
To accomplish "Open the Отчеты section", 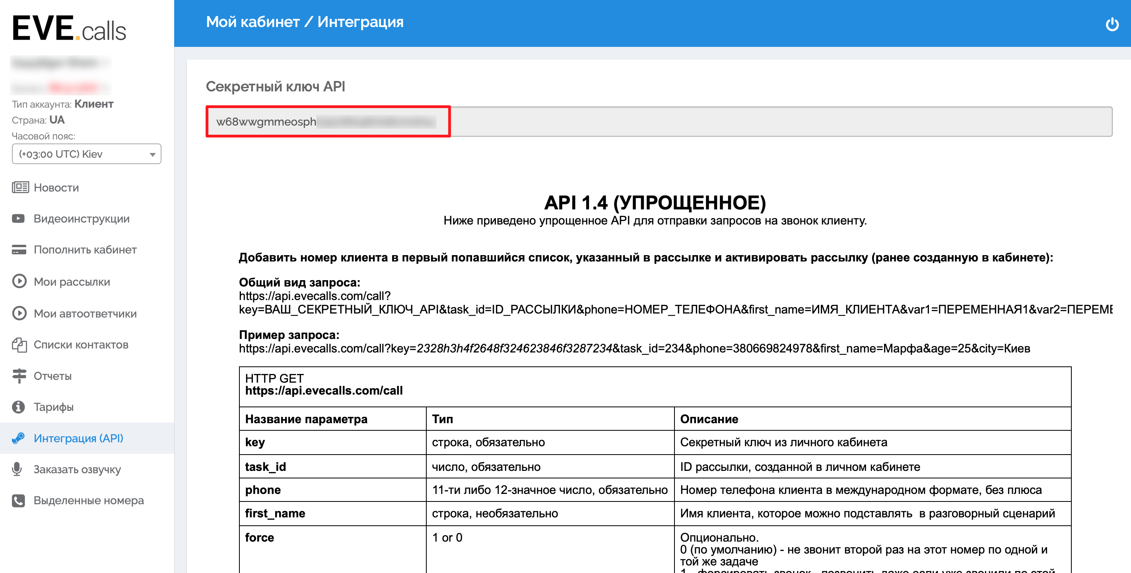I will point(52,376).
